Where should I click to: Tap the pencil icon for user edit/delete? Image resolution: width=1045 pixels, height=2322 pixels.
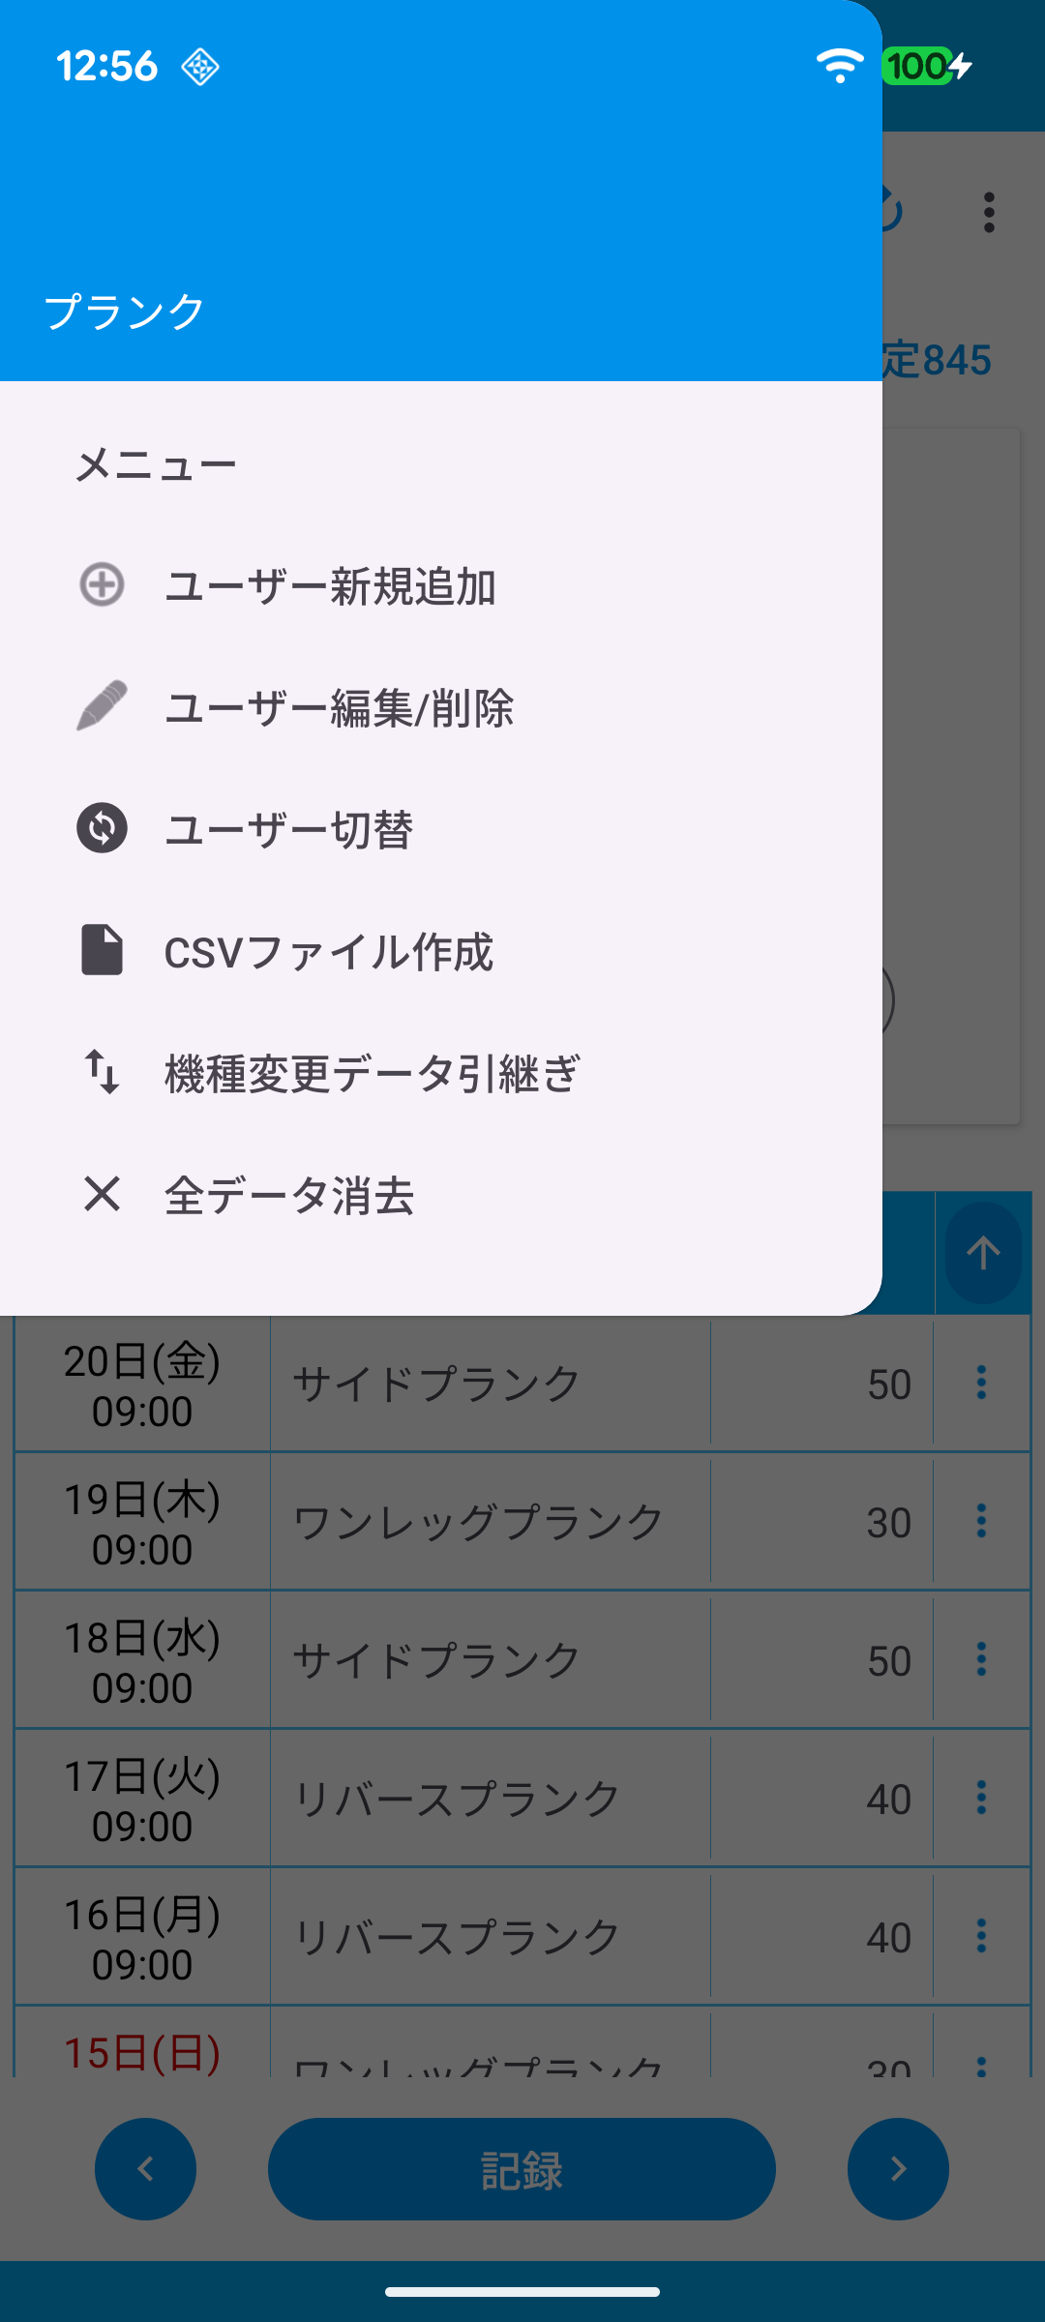102,706
